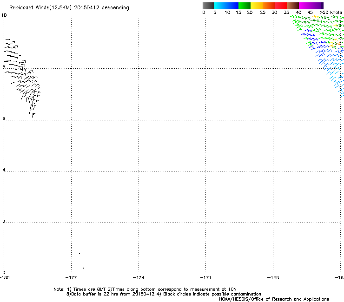Click the longitude label '-174'
The width and height of the screenshot is (344, 302).
(x=139, y=278)
